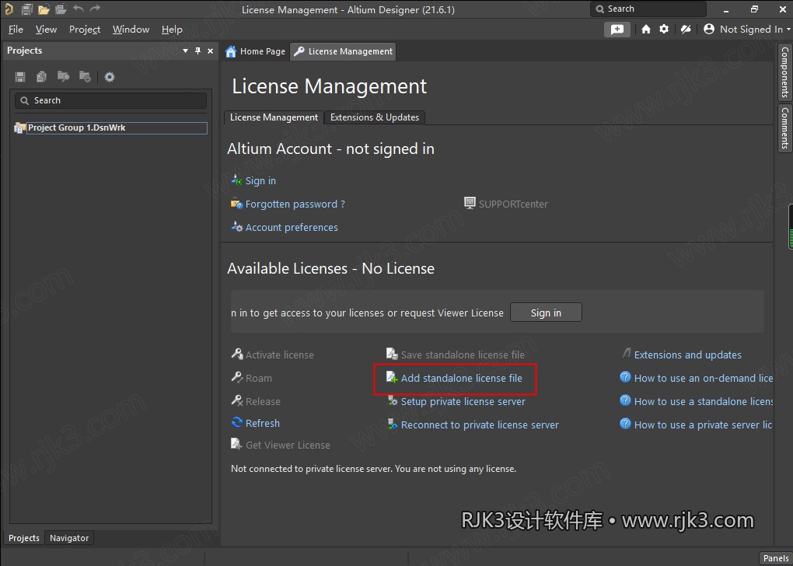Click Reconnect to private license server

[480, 424]
